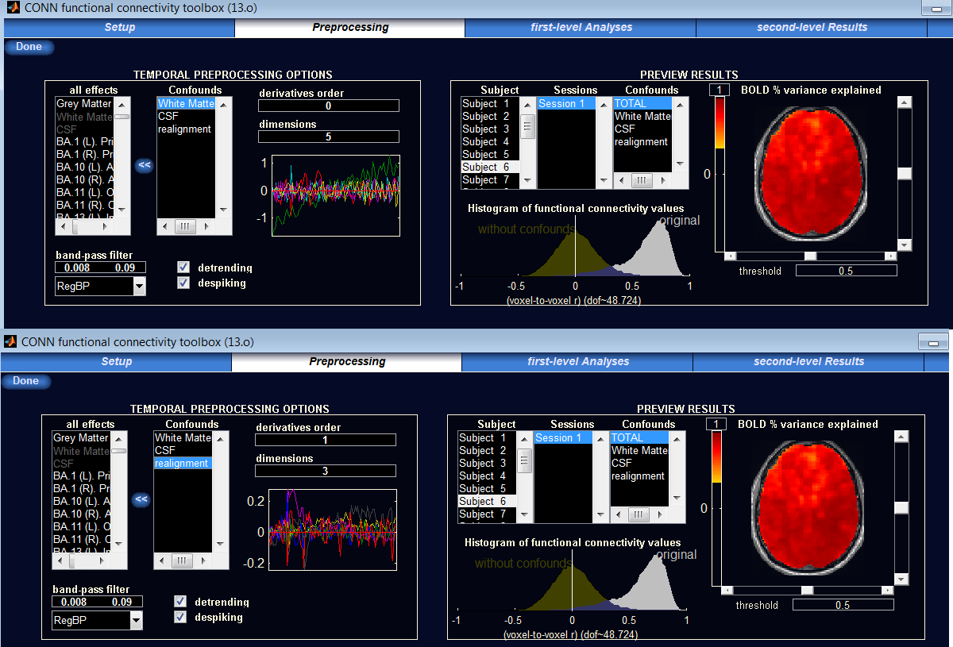The height and width of the screenshot is (647, 953).
Task: Click right arrow of top brain slice horizontal scrollbar
Action: (x=890, y=256)
